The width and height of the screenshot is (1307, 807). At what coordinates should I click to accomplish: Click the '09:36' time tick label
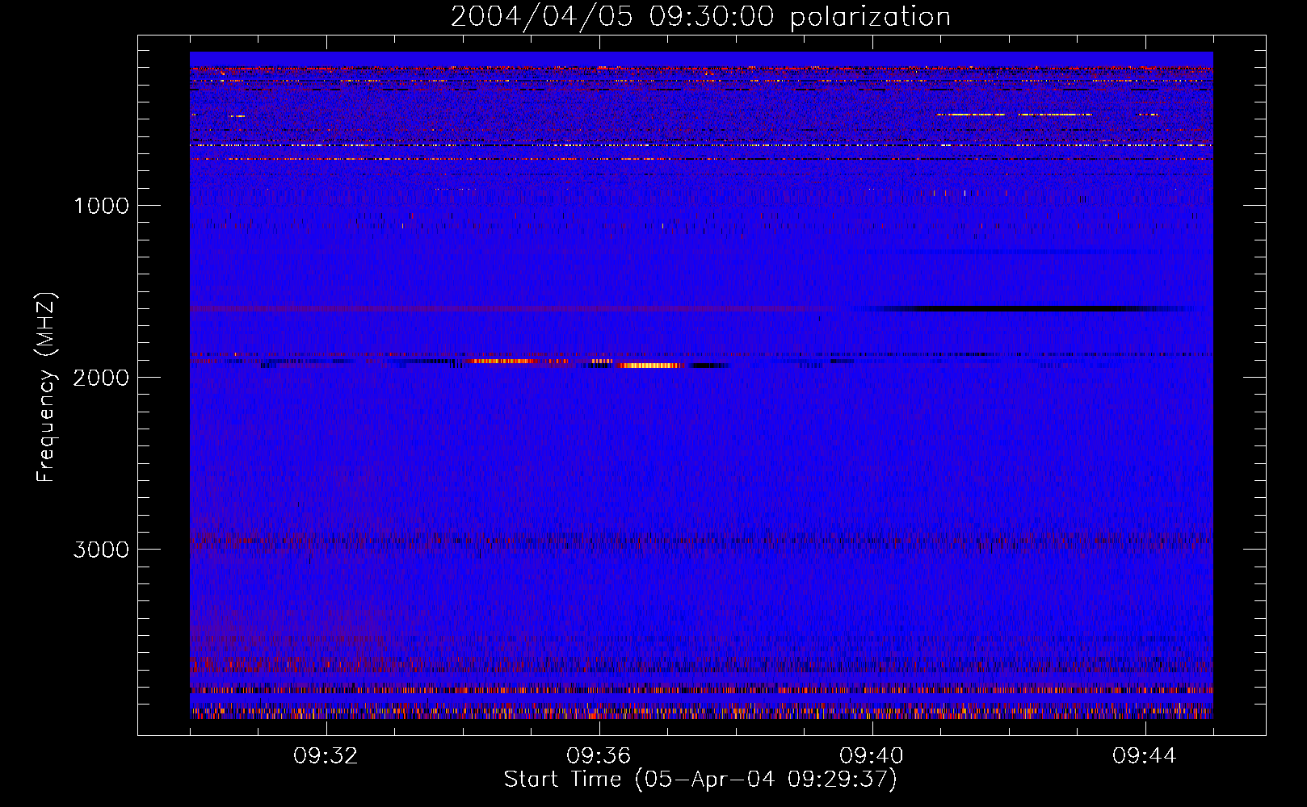point(599,756)
